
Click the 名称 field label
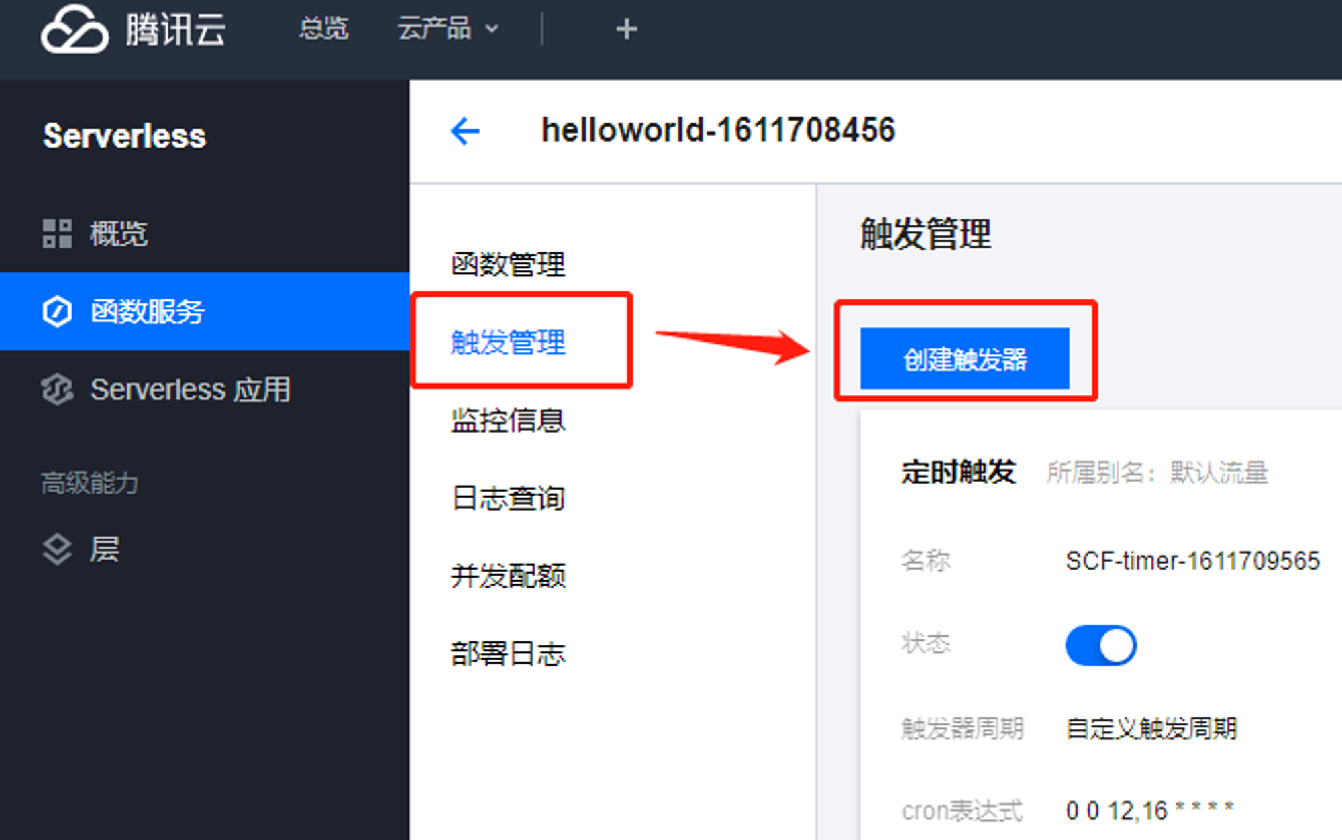point(926,561)
